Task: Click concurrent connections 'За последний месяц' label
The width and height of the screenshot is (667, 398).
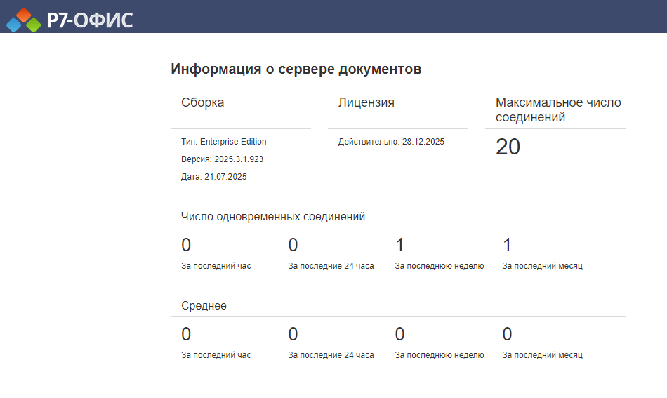Action: (542, 266)
